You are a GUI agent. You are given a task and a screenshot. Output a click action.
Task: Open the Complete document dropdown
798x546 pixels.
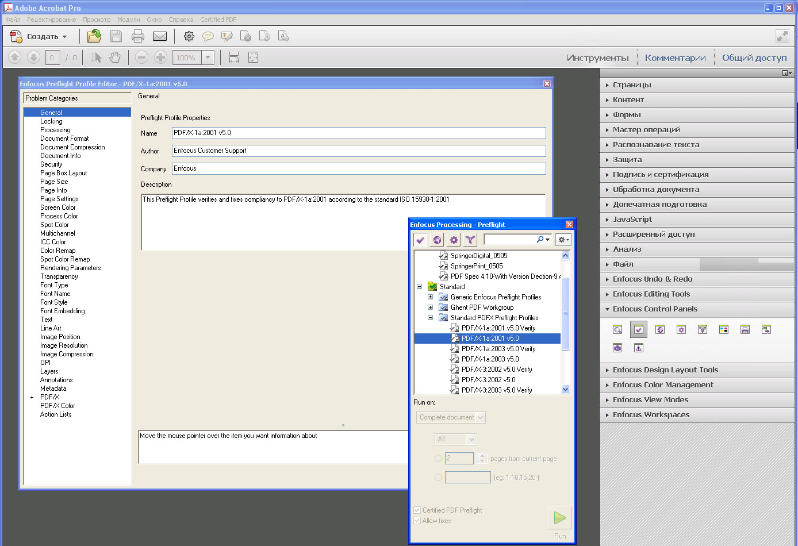pyautogui.click(x=451, y=417)
